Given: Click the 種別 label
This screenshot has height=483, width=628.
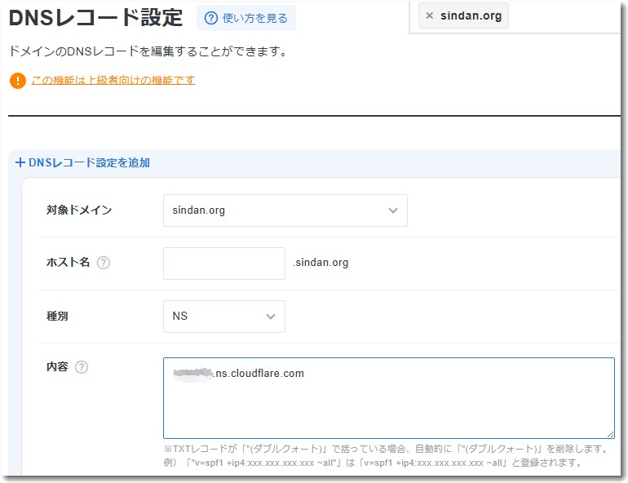Looking at the screenshot, I should tap(57, 317).
